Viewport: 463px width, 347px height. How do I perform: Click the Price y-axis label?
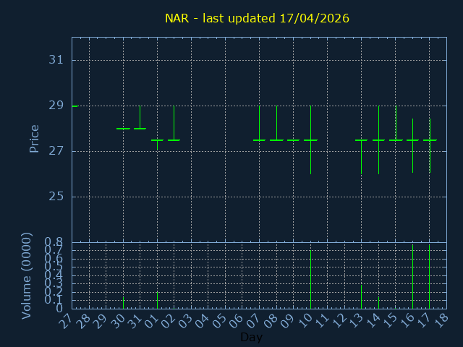click(34, 138)
